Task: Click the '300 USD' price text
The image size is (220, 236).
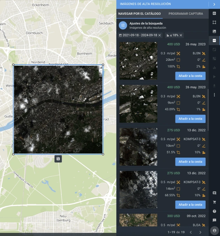Action: (173, 216)
